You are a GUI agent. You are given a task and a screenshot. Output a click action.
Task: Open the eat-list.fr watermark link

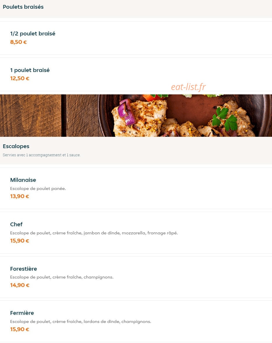tap(188, 87)
